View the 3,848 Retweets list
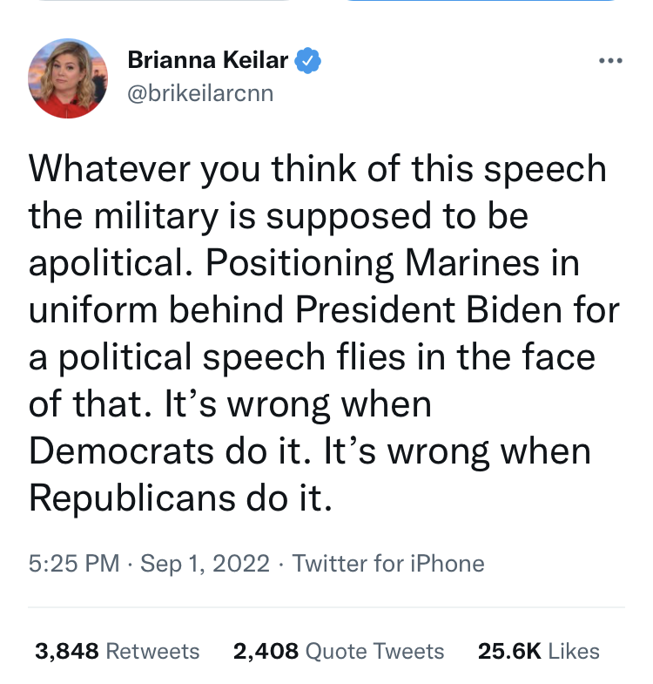Screen dimensions: 653x684 point(118,651)
